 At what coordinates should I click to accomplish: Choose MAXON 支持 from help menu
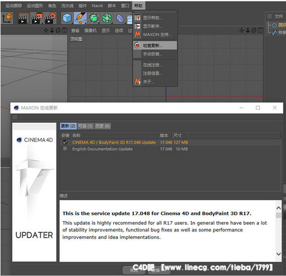(x=155, y=35)
